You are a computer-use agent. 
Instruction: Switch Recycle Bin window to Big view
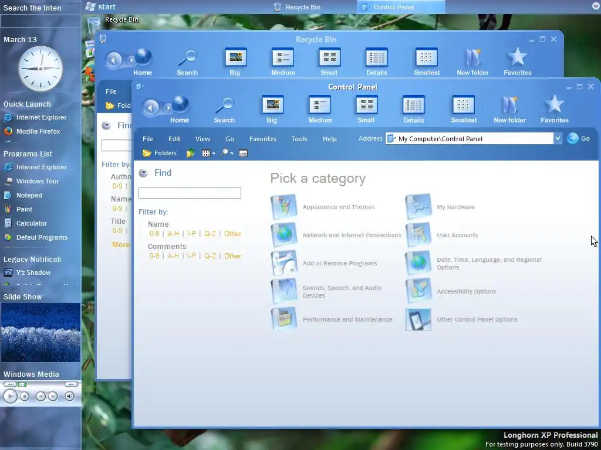tap(235, 62)
